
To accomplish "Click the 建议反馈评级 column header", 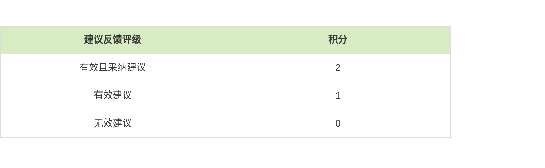I will click(x=112, y=39).
